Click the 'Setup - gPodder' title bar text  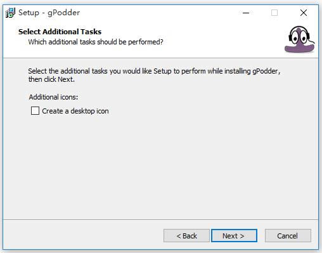point(49,13)
